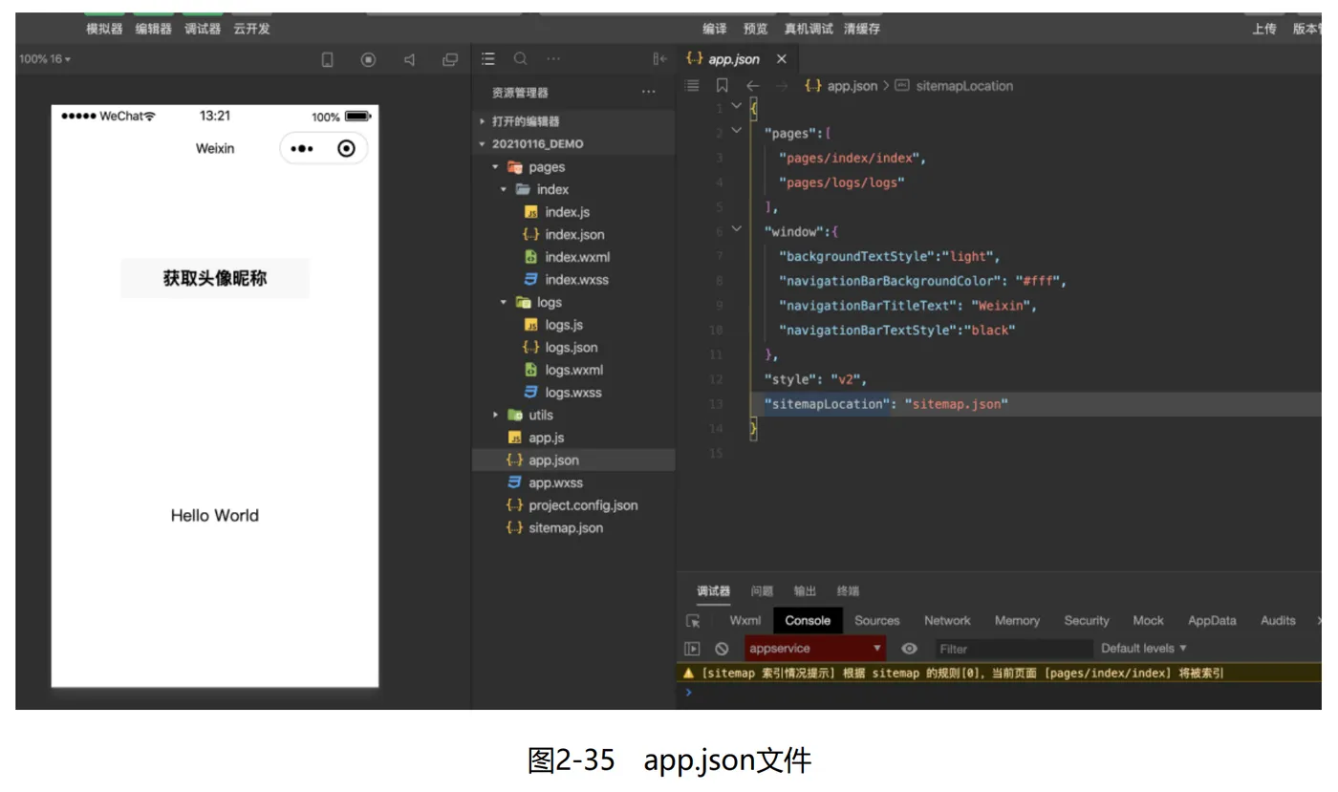
Task: Switch to the 调试器 panel tab
Action: tap(713, 591)
